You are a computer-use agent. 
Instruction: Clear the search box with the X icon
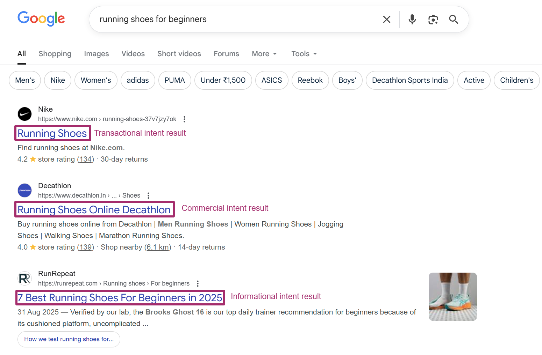point(386,20)
